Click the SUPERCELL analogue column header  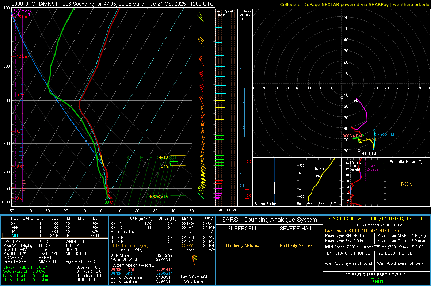(x=243, y=229)
